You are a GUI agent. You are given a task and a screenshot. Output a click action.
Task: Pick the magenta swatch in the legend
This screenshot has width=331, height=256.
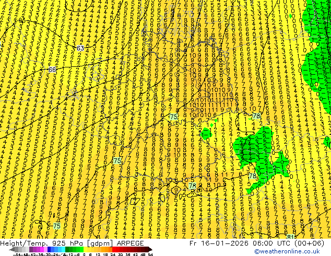[x=42, y=250]
